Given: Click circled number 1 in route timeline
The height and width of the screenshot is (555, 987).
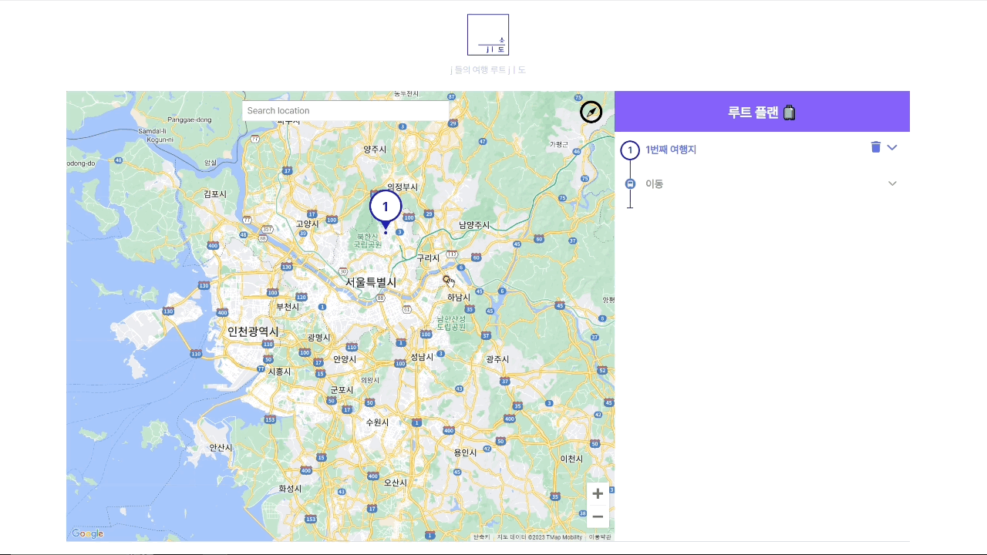Looking at the screenshot, I should coord(630,150).
